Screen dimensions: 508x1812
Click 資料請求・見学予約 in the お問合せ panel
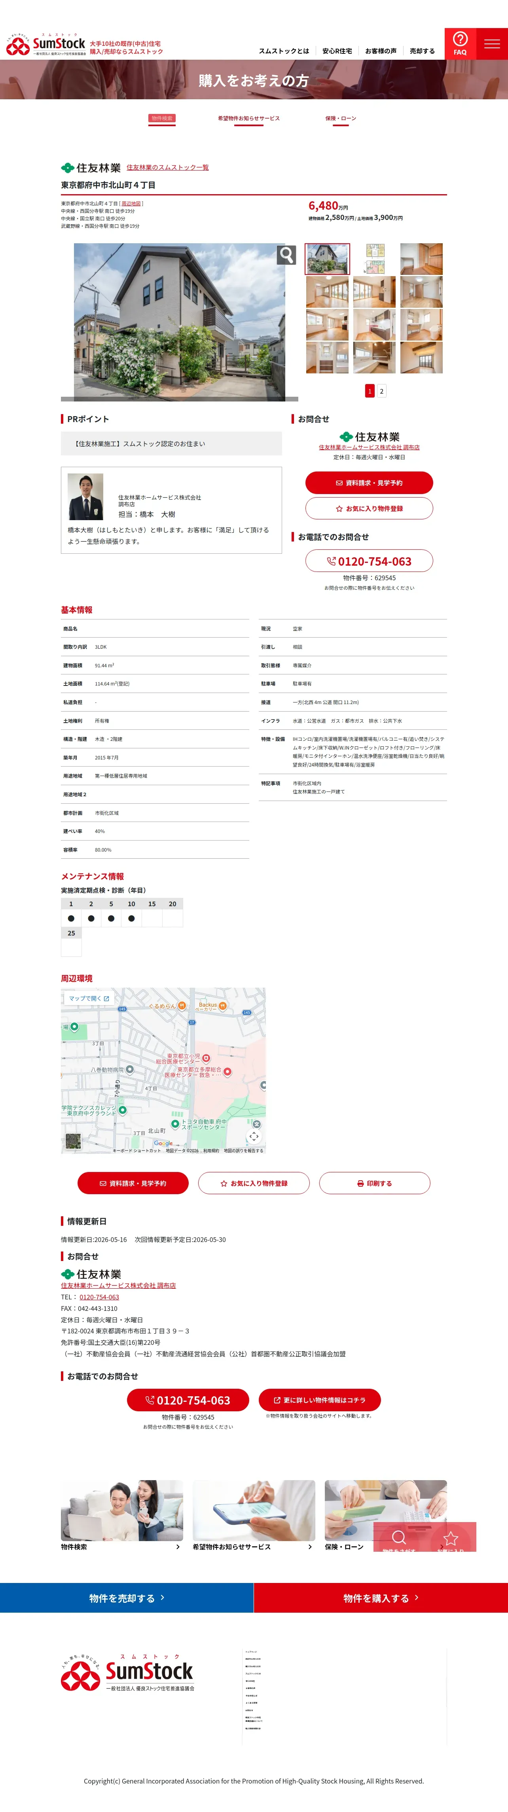[369, 483]
